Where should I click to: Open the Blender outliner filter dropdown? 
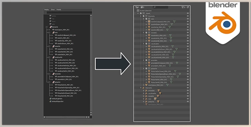(183, 7)
